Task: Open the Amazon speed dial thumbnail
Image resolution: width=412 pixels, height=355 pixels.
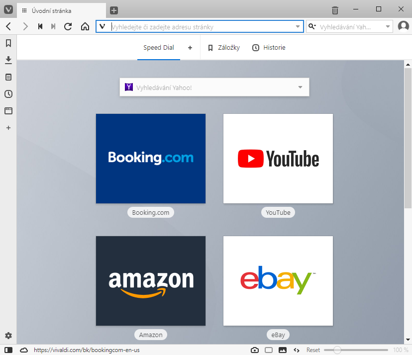Action: pyautogui.click(x=151, y=281)
